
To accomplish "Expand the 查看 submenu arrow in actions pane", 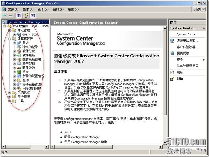I will tap(204, 59).
